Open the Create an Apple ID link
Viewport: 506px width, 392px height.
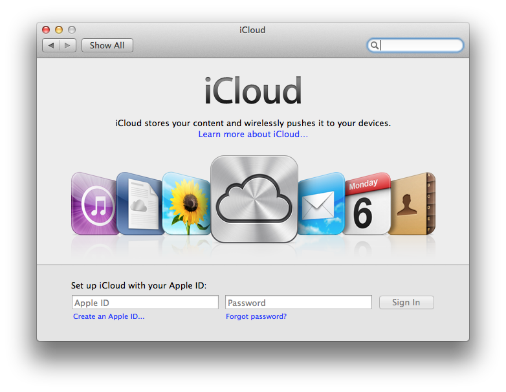109,316
